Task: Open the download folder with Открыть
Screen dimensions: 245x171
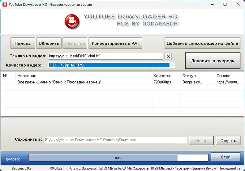Action: pyautogui.click(x=228, y=141)
